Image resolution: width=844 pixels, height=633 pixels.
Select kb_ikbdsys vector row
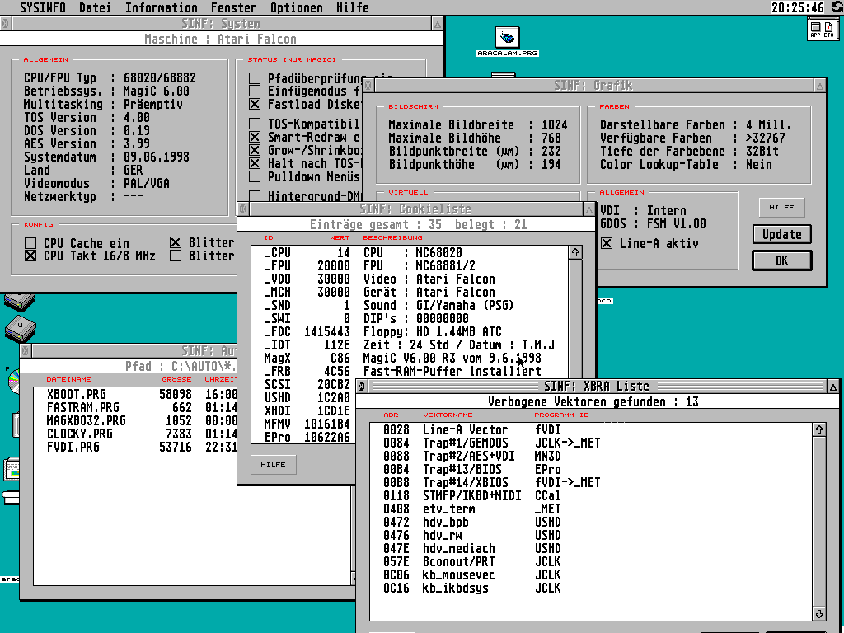coord(590,588)
